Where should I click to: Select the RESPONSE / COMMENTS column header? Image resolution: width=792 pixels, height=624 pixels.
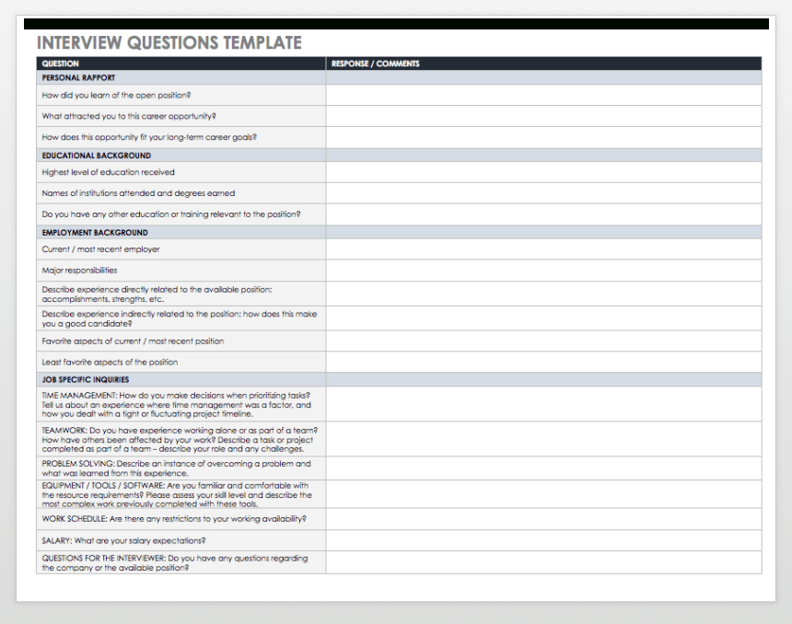tap(543, 64)
